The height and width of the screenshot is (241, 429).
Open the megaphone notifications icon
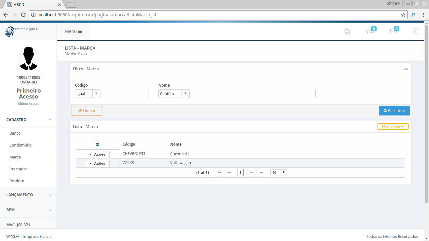click(x=370, y=31)
